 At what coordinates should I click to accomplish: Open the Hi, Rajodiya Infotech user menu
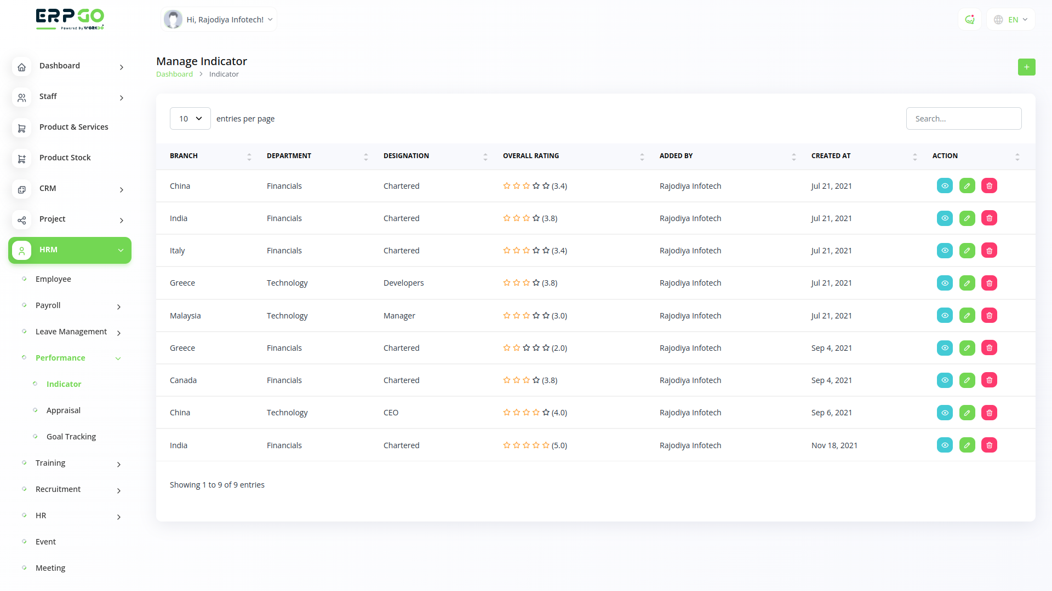coord(219,20)
